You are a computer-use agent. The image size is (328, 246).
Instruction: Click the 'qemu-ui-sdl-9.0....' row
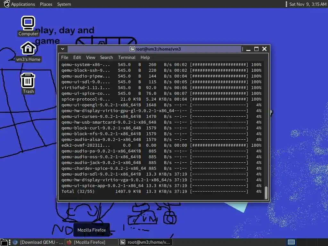(x=161, y=82)
